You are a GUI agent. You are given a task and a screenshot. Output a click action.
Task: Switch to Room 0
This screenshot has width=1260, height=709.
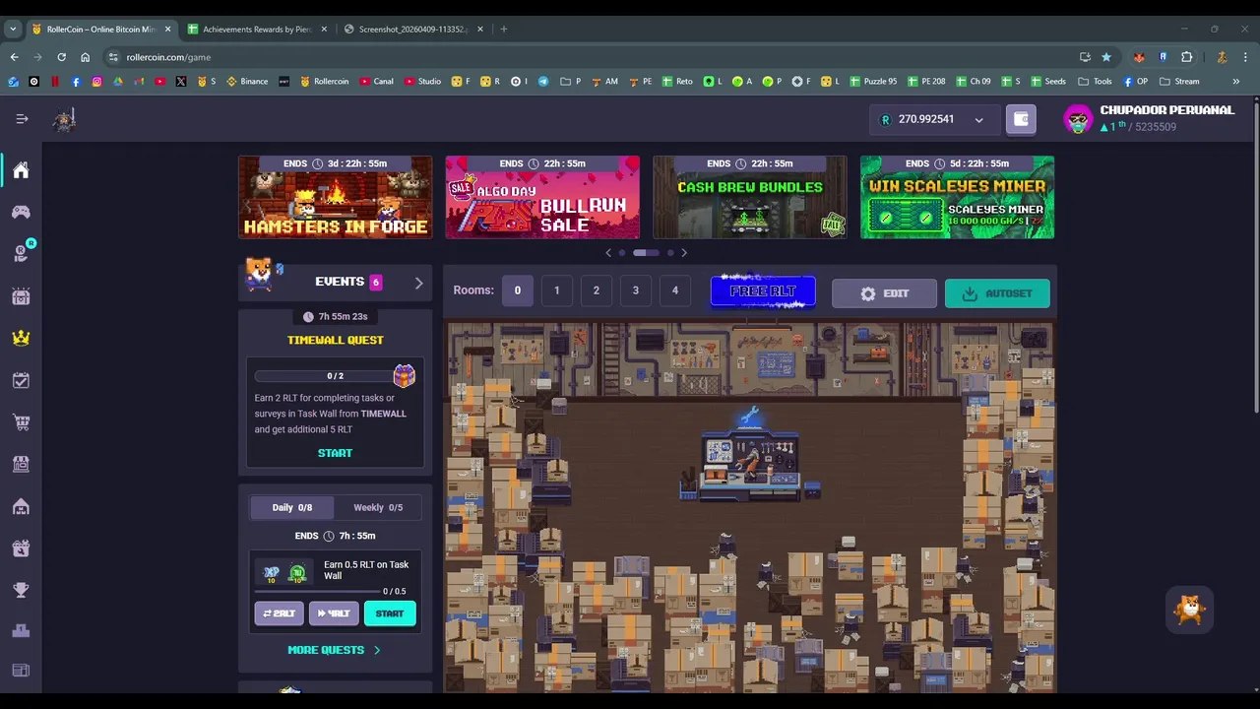click(517, 290)
